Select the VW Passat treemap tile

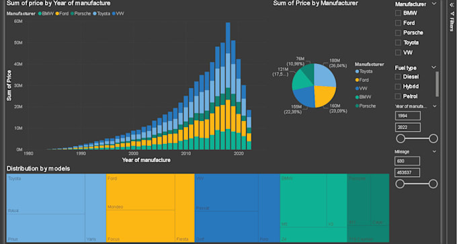[x=226, y=192]
